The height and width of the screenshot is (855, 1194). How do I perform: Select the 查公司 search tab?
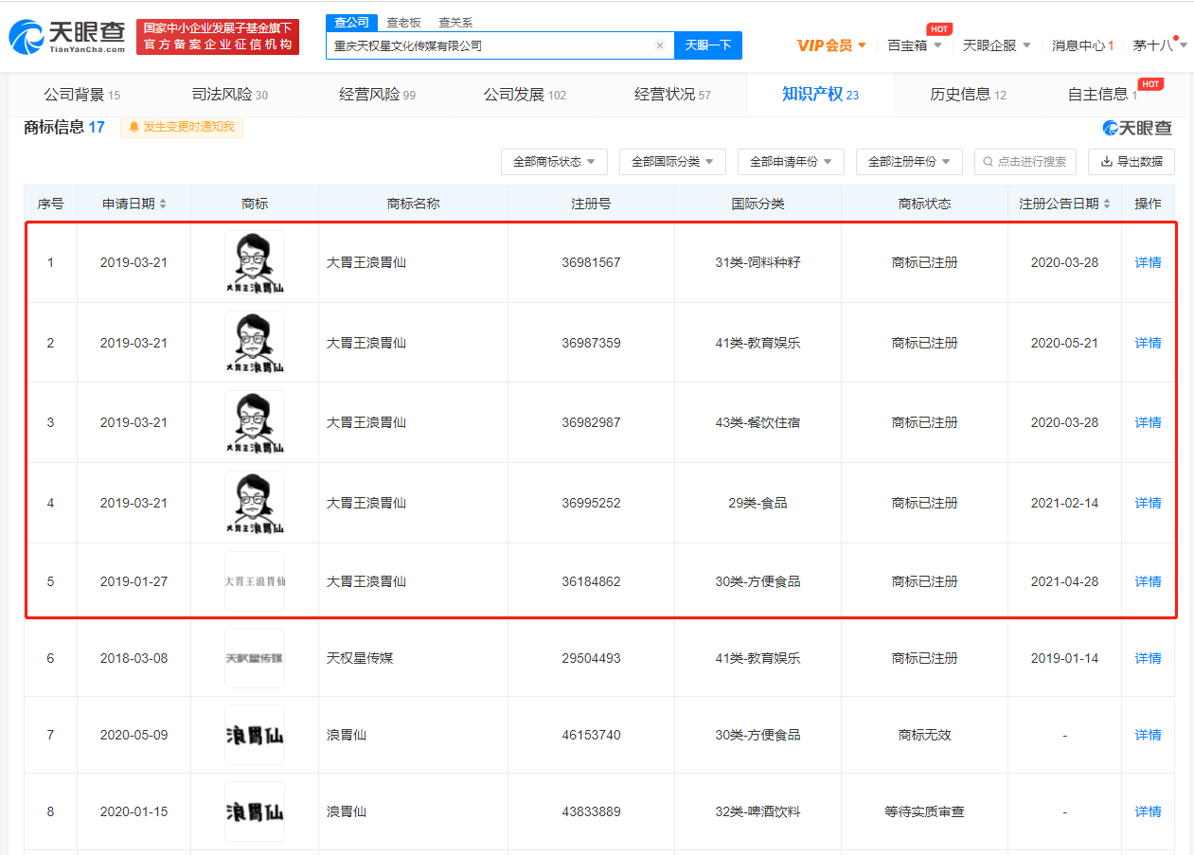[x=352, y=22]
